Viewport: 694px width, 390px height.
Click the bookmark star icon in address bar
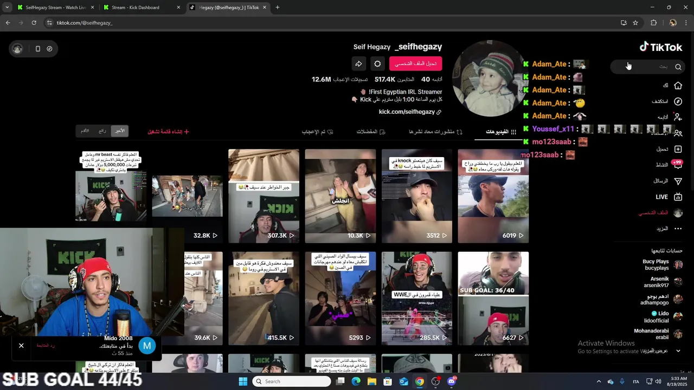pyautogui.click(x=635, y=23)
